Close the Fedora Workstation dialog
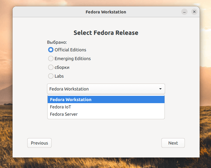211x168 pixels. (194, 12)
